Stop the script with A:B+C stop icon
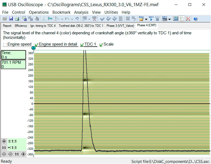 coord(157,19)
